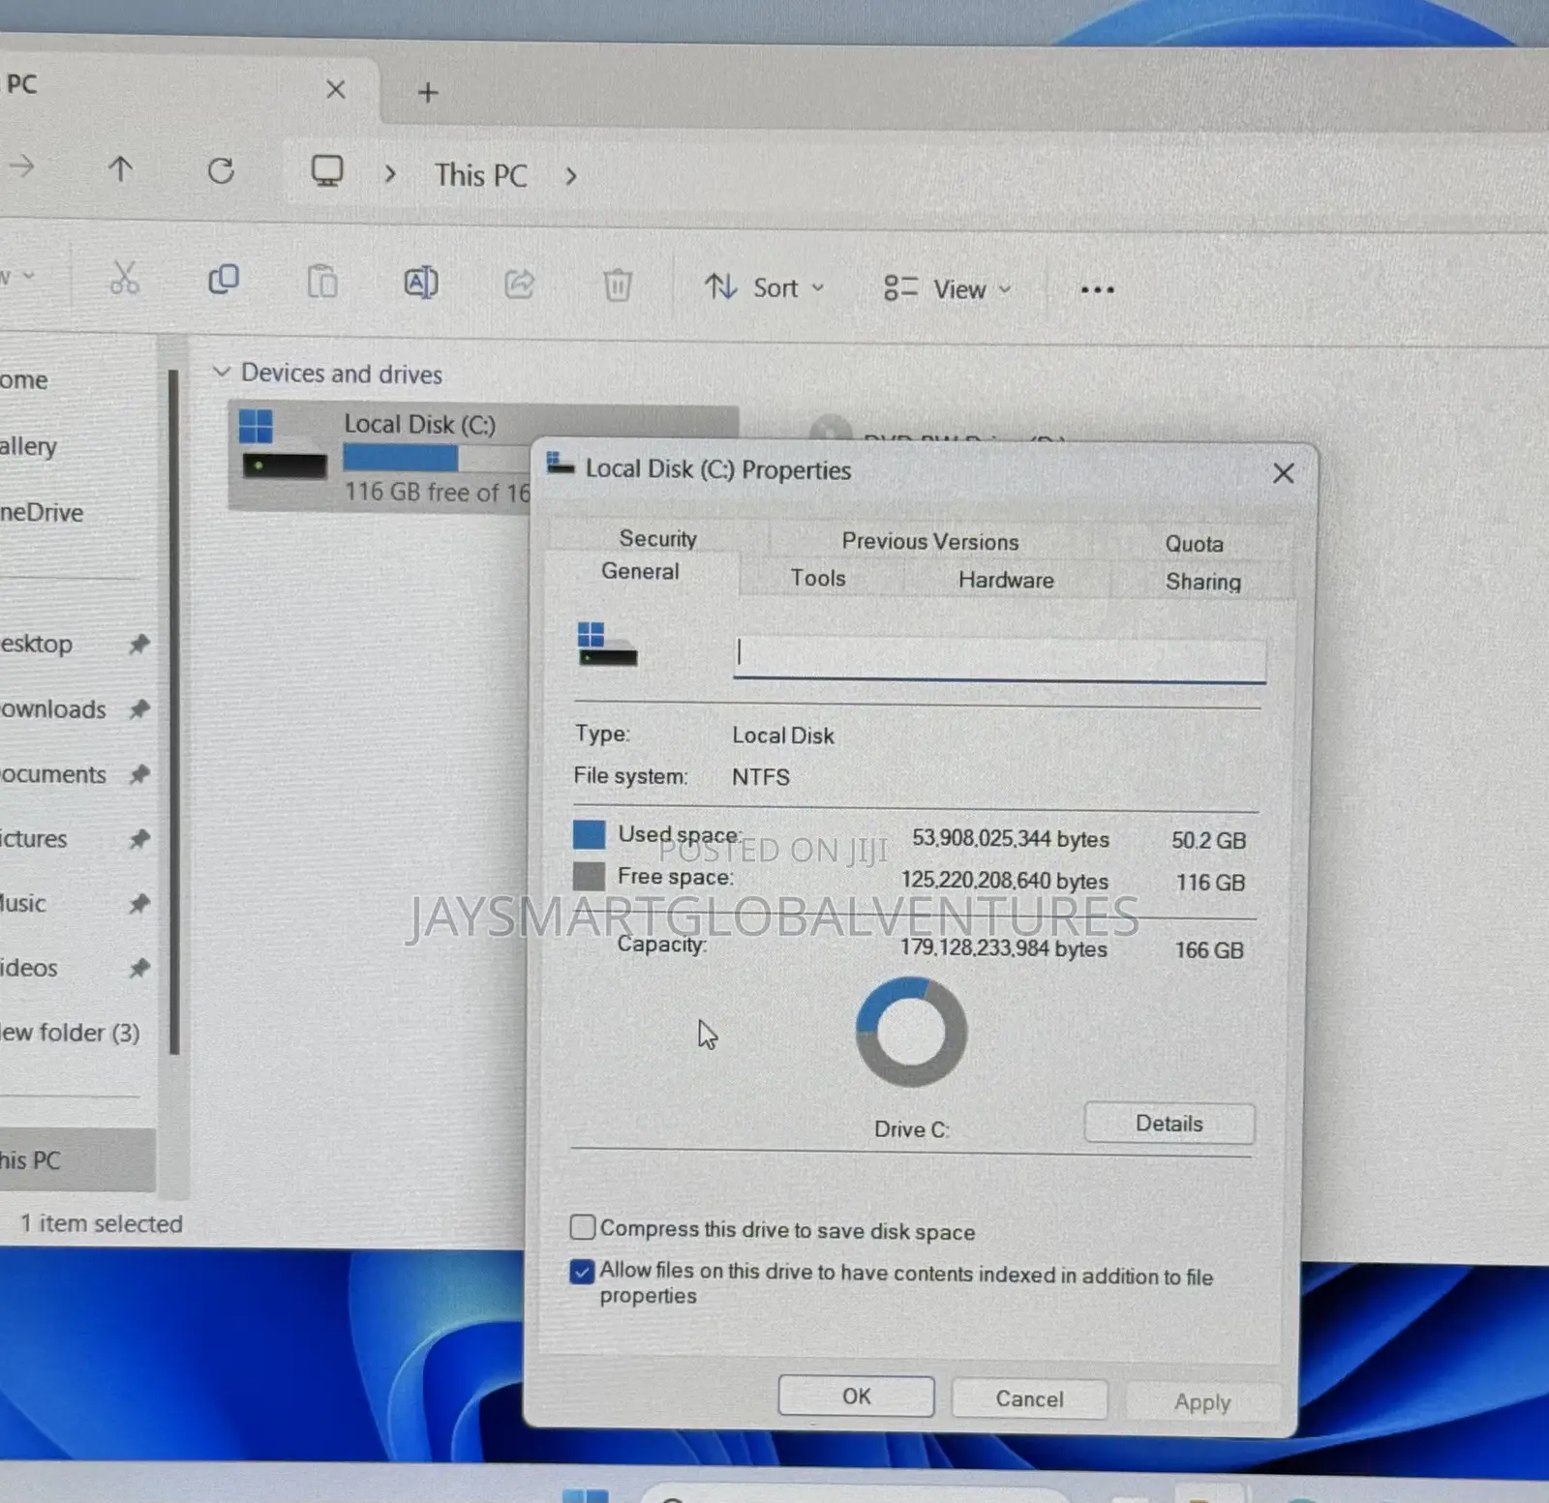Click the Copy icon in Explorer toolbar
Image resolution: width=1549 pixels, height=1503 pixels.
click(224, 280)
